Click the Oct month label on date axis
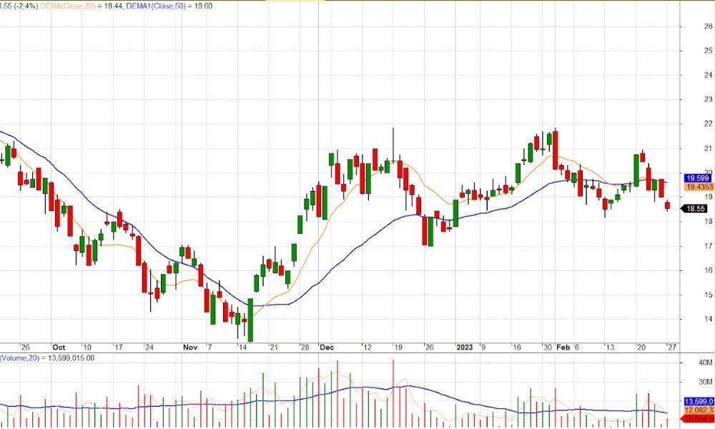 [x=59, y=347]
